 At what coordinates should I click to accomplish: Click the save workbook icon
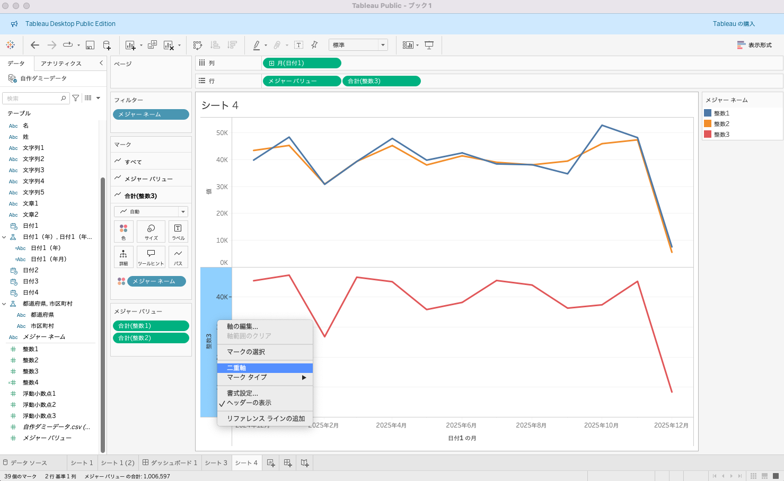[x=90, y=45]
